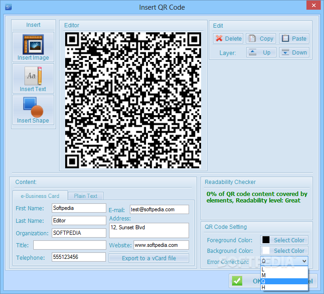This screenshot has height=294, width=324.
Task: Click the Copy pages icon
Action: 252,38
